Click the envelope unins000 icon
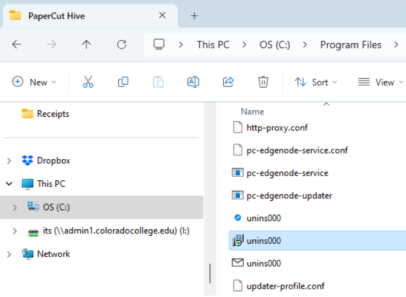The height and width of the screenshot is (297, 406). tap(238, 263)
